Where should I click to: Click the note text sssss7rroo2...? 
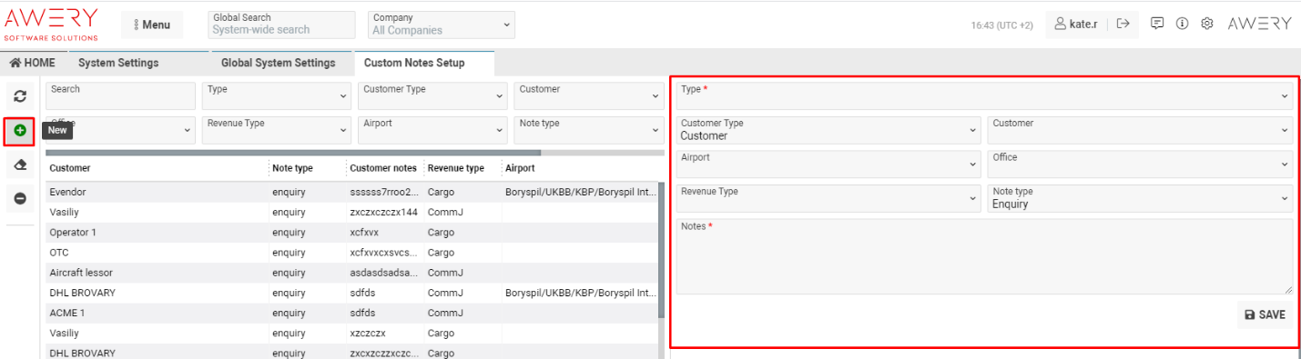click(x=385, y=193)
